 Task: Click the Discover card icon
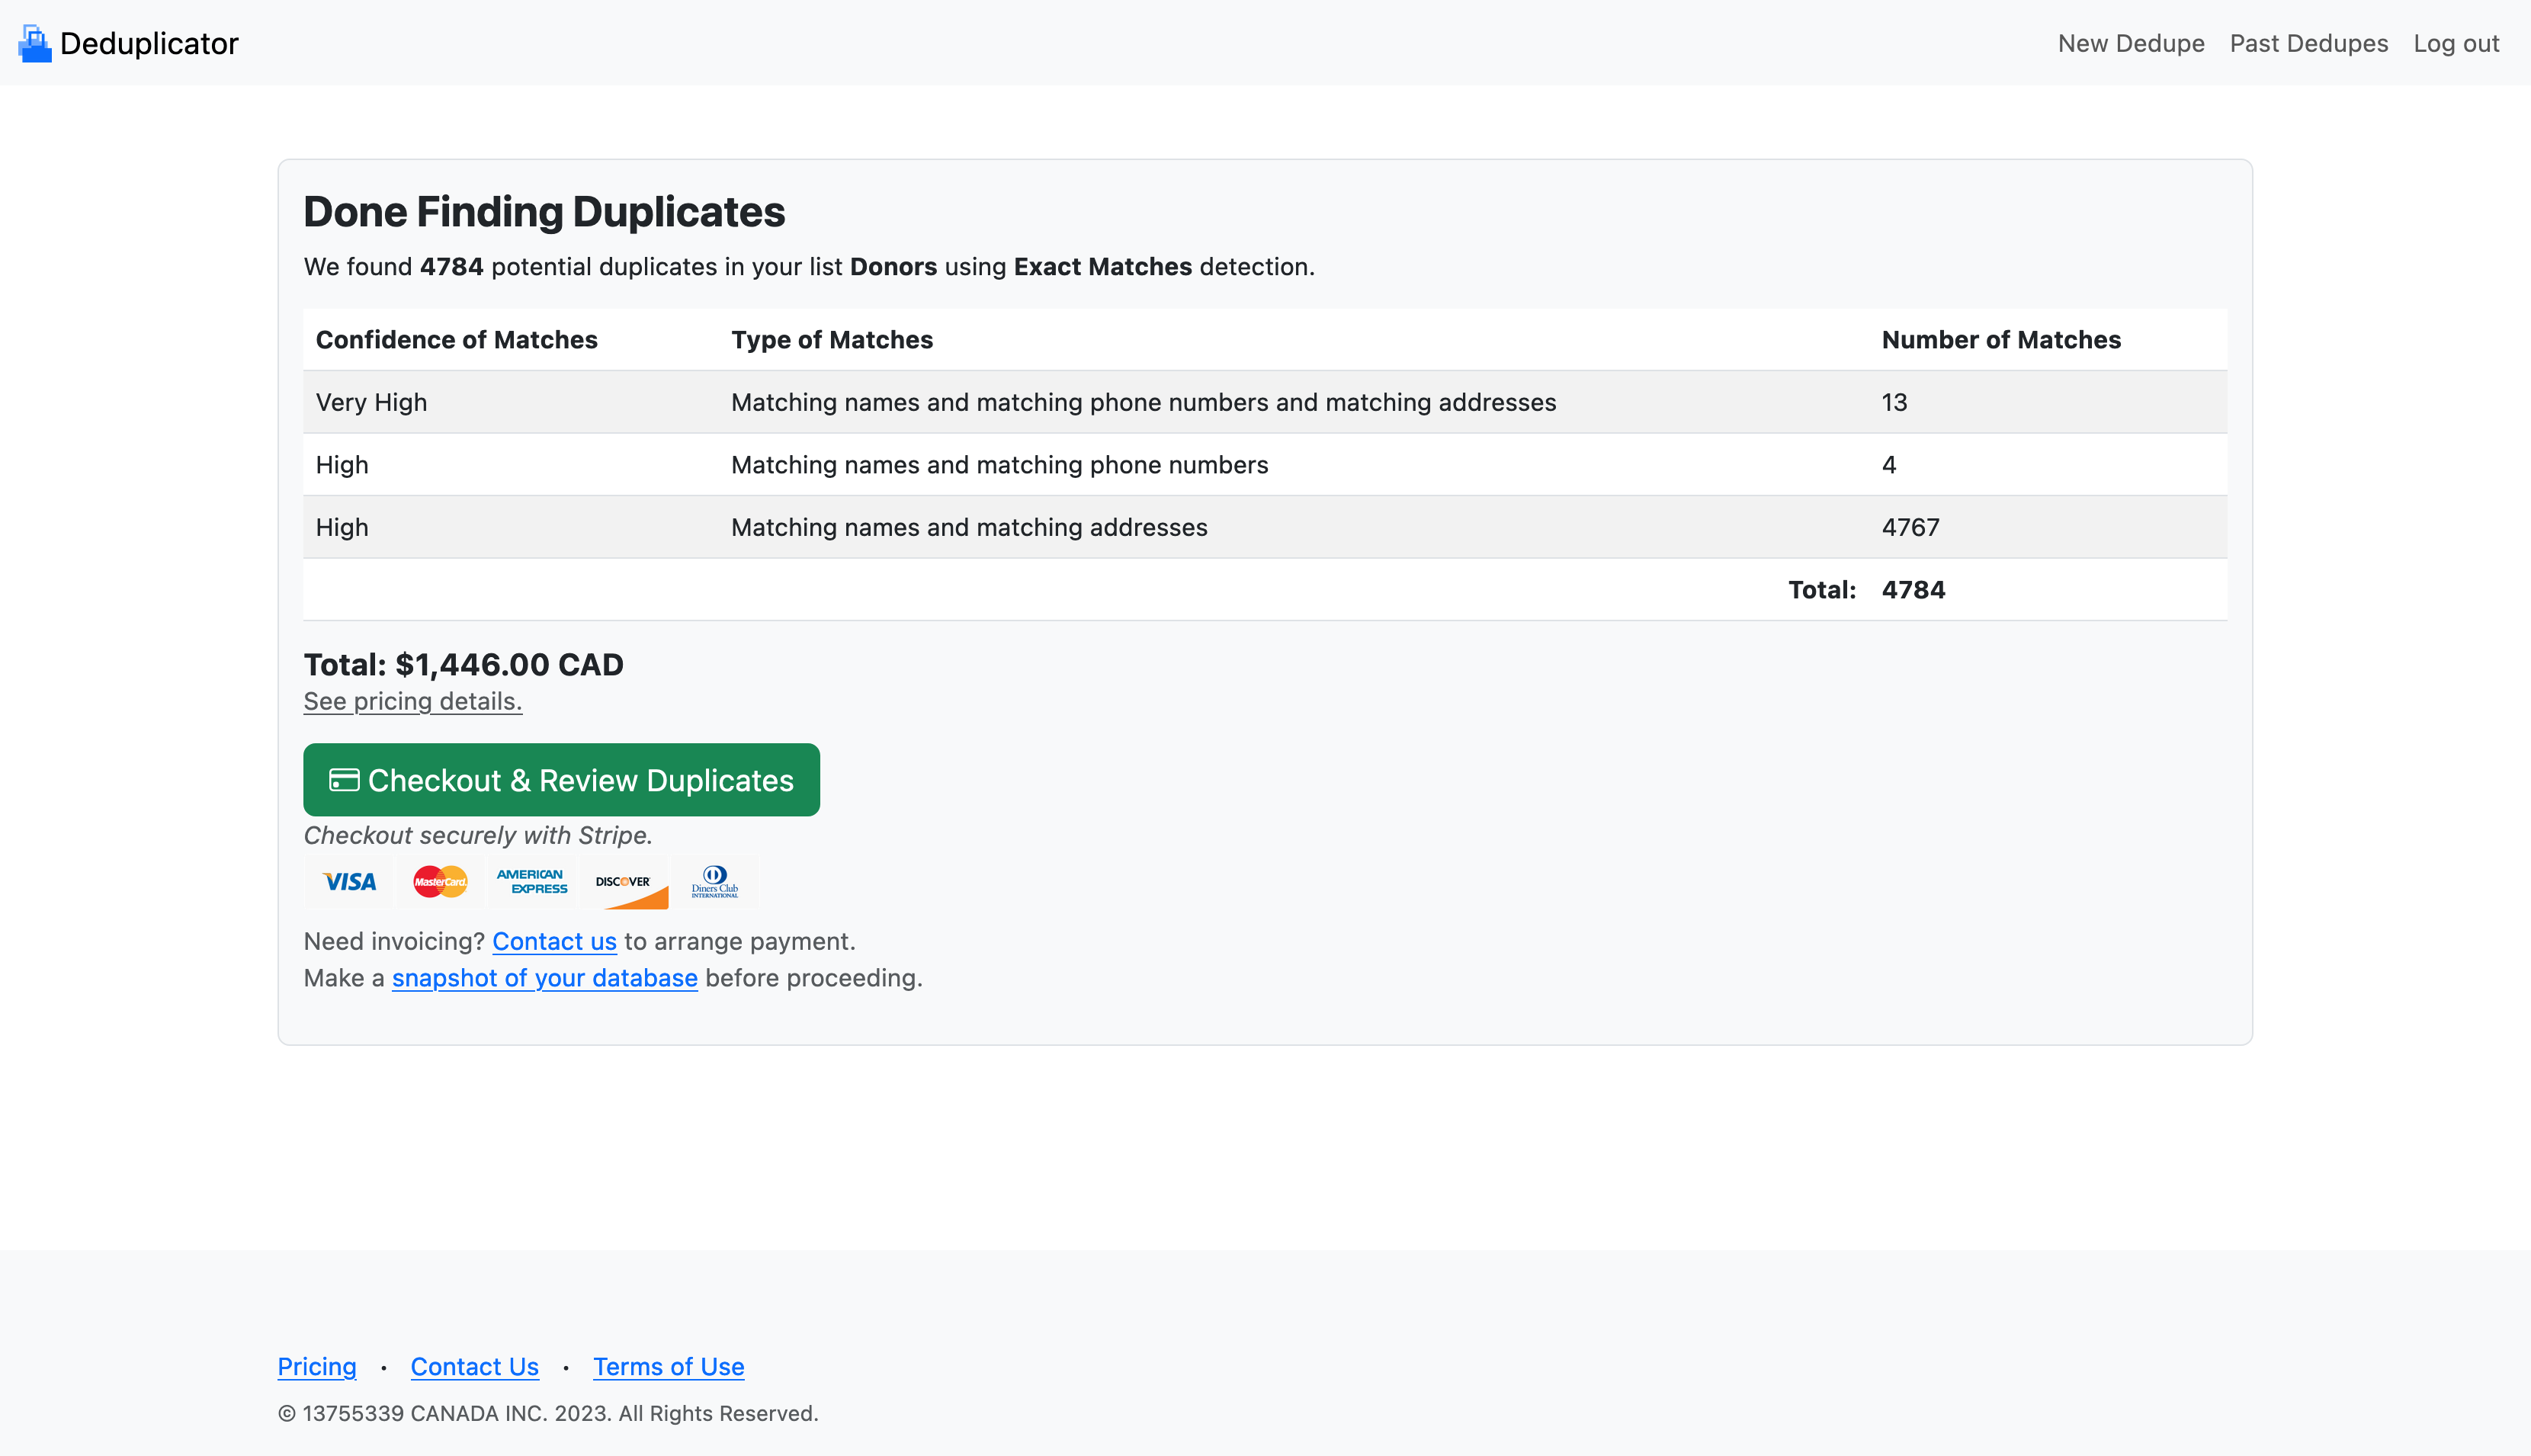tap(624, 881)
